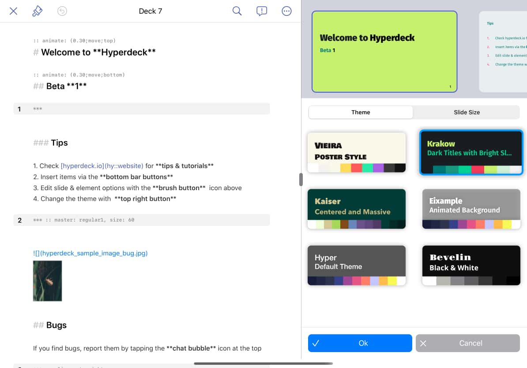This screenshot has width=527, height=368.
Task: Click slide separator 2 with master regular1
Action: [x=142, y=220]
